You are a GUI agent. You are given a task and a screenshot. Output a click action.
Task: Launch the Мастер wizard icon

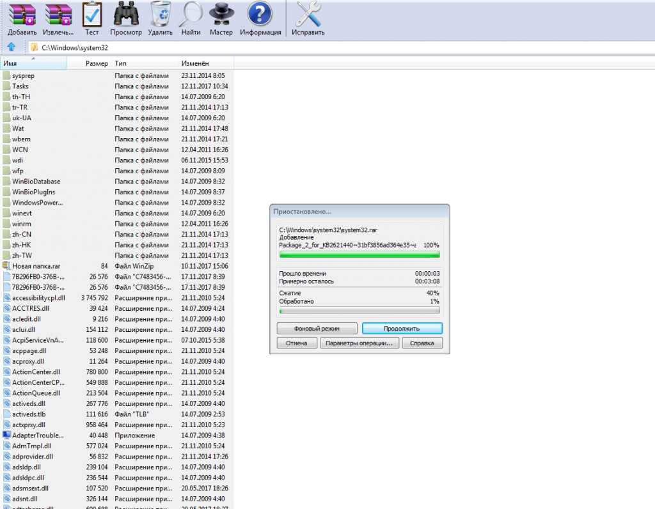tap(221, 14)
